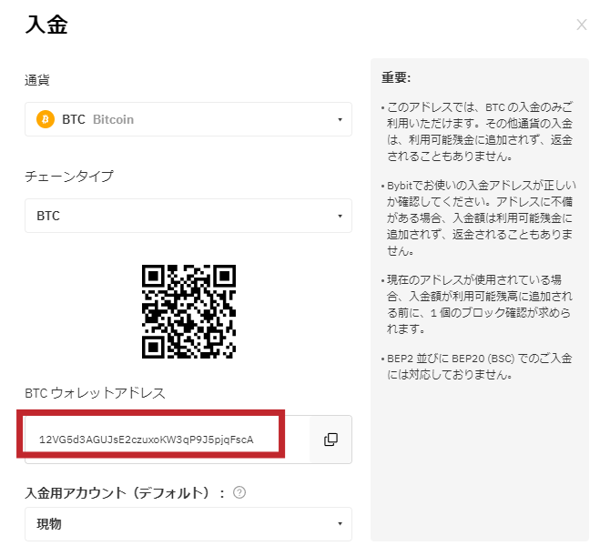This screenshot has width=610, height=556.
Task: Click the 通貨 label
Action: (37, 80)
